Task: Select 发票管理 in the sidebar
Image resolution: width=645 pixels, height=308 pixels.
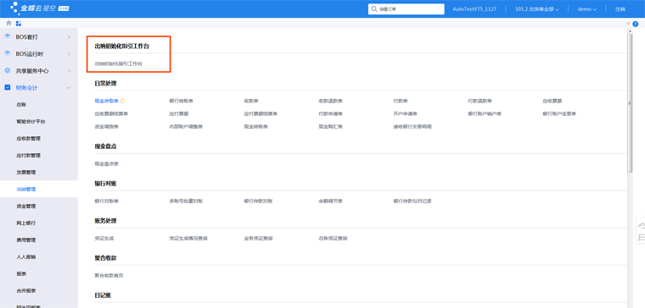Action: pyautogui.click(x=26, y=173)
